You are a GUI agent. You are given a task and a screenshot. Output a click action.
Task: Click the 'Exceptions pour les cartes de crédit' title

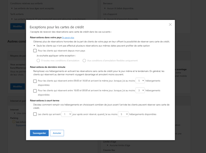(57, 27)
